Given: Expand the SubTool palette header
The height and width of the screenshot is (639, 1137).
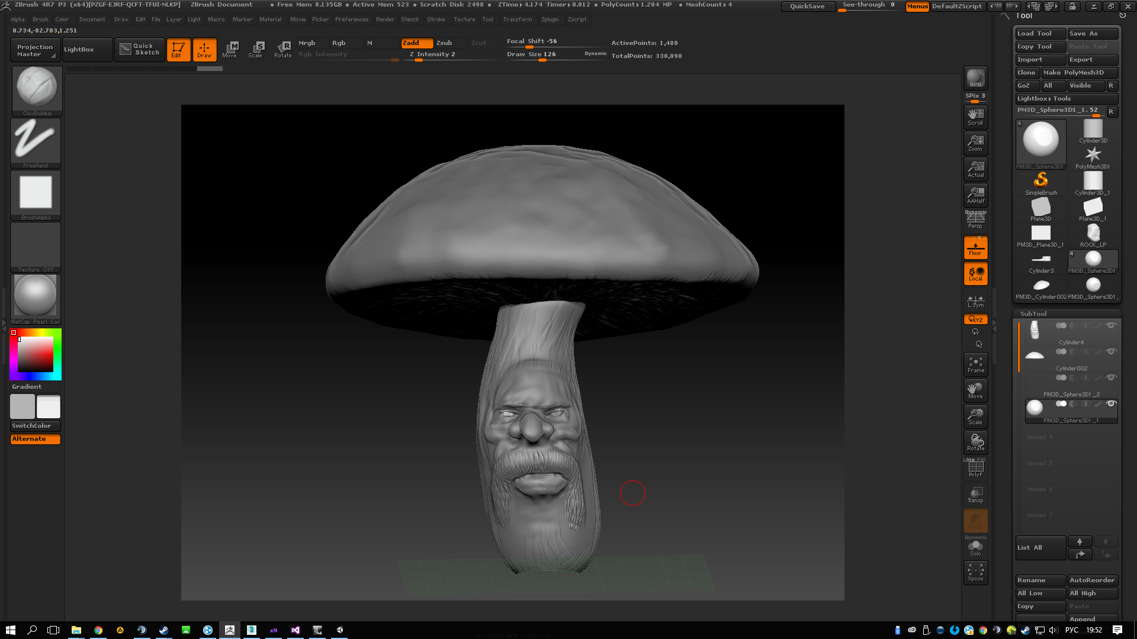Looking at the screenshot, I should point(1033,314).
